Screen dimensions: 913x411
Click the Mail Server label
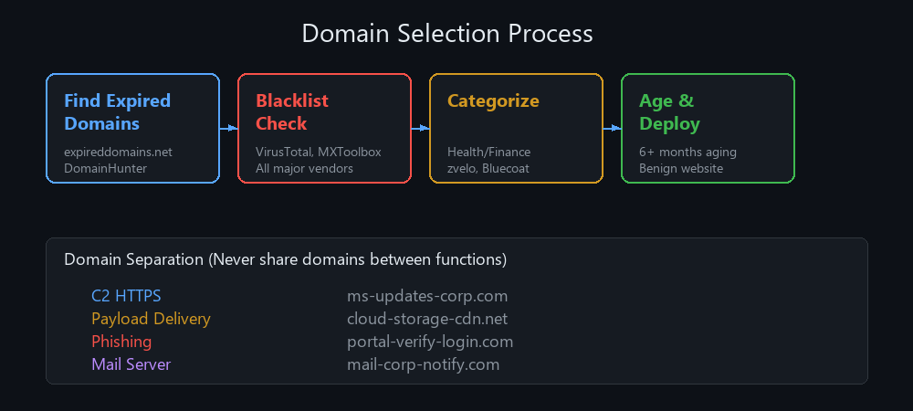(x=131, y=364)
